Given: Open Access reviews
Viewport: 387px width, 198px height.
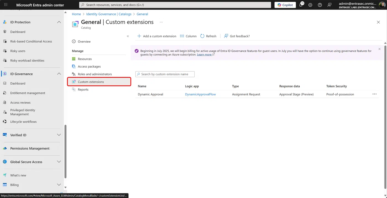Looking at the screenshot, I should tap(20, 103).
